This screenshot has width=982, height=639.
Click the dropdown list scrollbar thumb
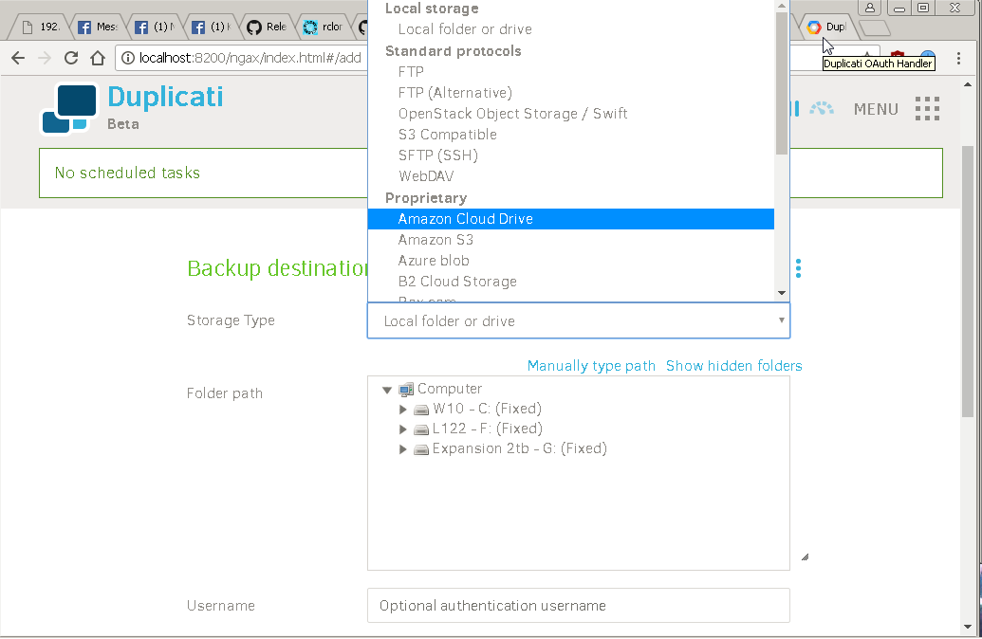coord(782,82)
